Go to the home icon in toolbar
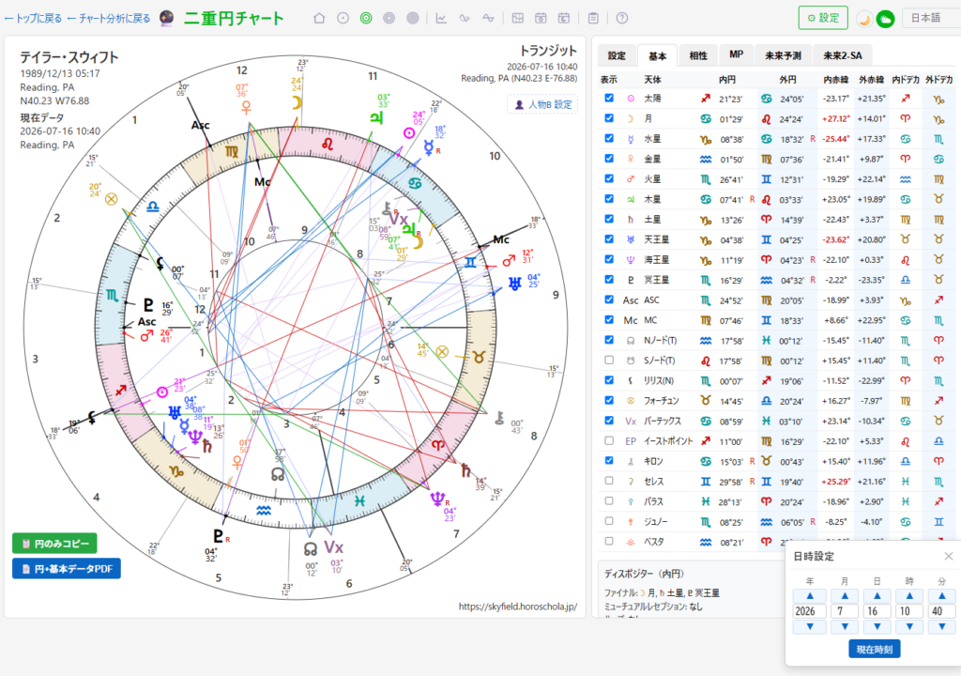 click(x=319, y=19)
